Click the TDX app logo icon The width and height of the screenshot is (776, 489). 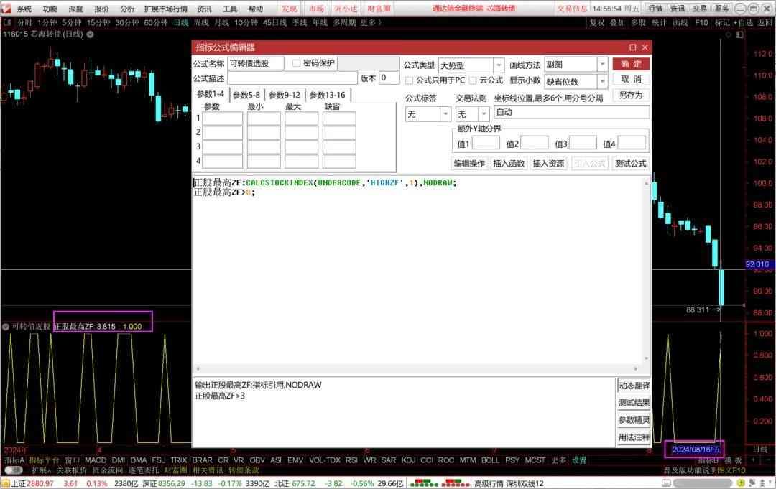[x=7, y=9]
